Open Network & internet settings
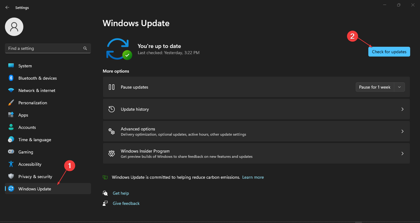Screen dimensions: 420x223 (48, 90)
